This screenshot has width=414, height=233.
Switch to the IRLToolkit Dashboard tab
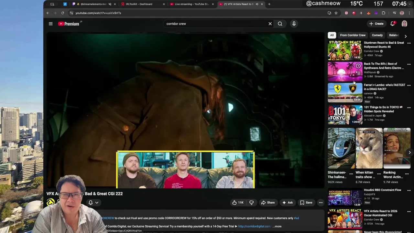click(142, 4)
